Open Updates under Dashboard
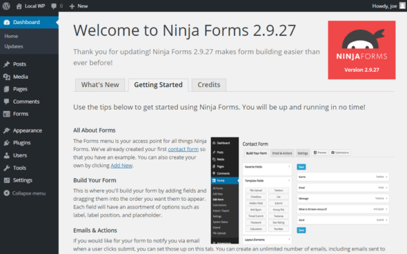 [14, 46]
